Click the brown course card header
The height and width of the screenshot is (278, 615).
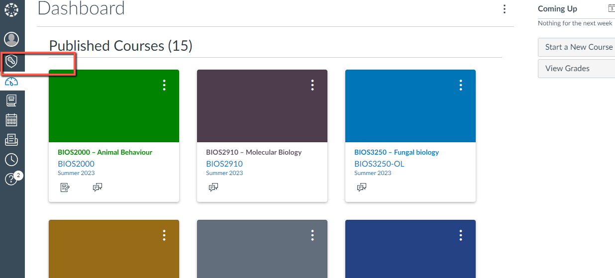tap(114, 249)
